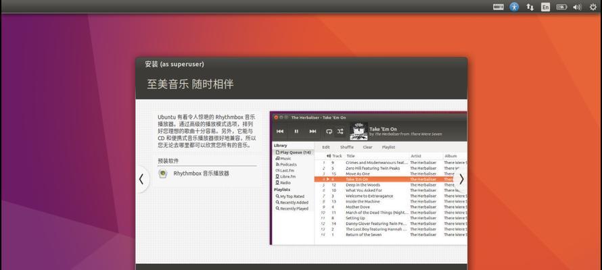Image resolution: width=602 pixels, height=270 pixels.
Task: Select highlighted track Take 'Em On
Action: click(x=390, y=180)
